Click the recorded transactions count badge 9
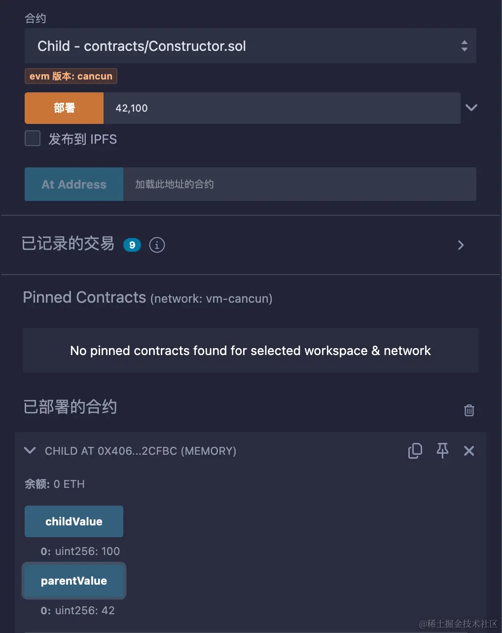 (x=132, y=245)
